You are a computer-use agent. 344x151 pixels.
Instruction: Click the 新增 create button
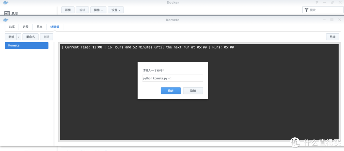[x=11, y=37]
